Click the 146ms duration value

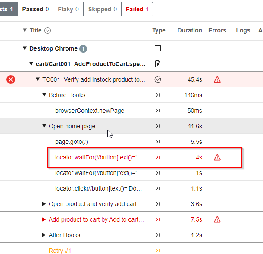[x=193, y=95]
